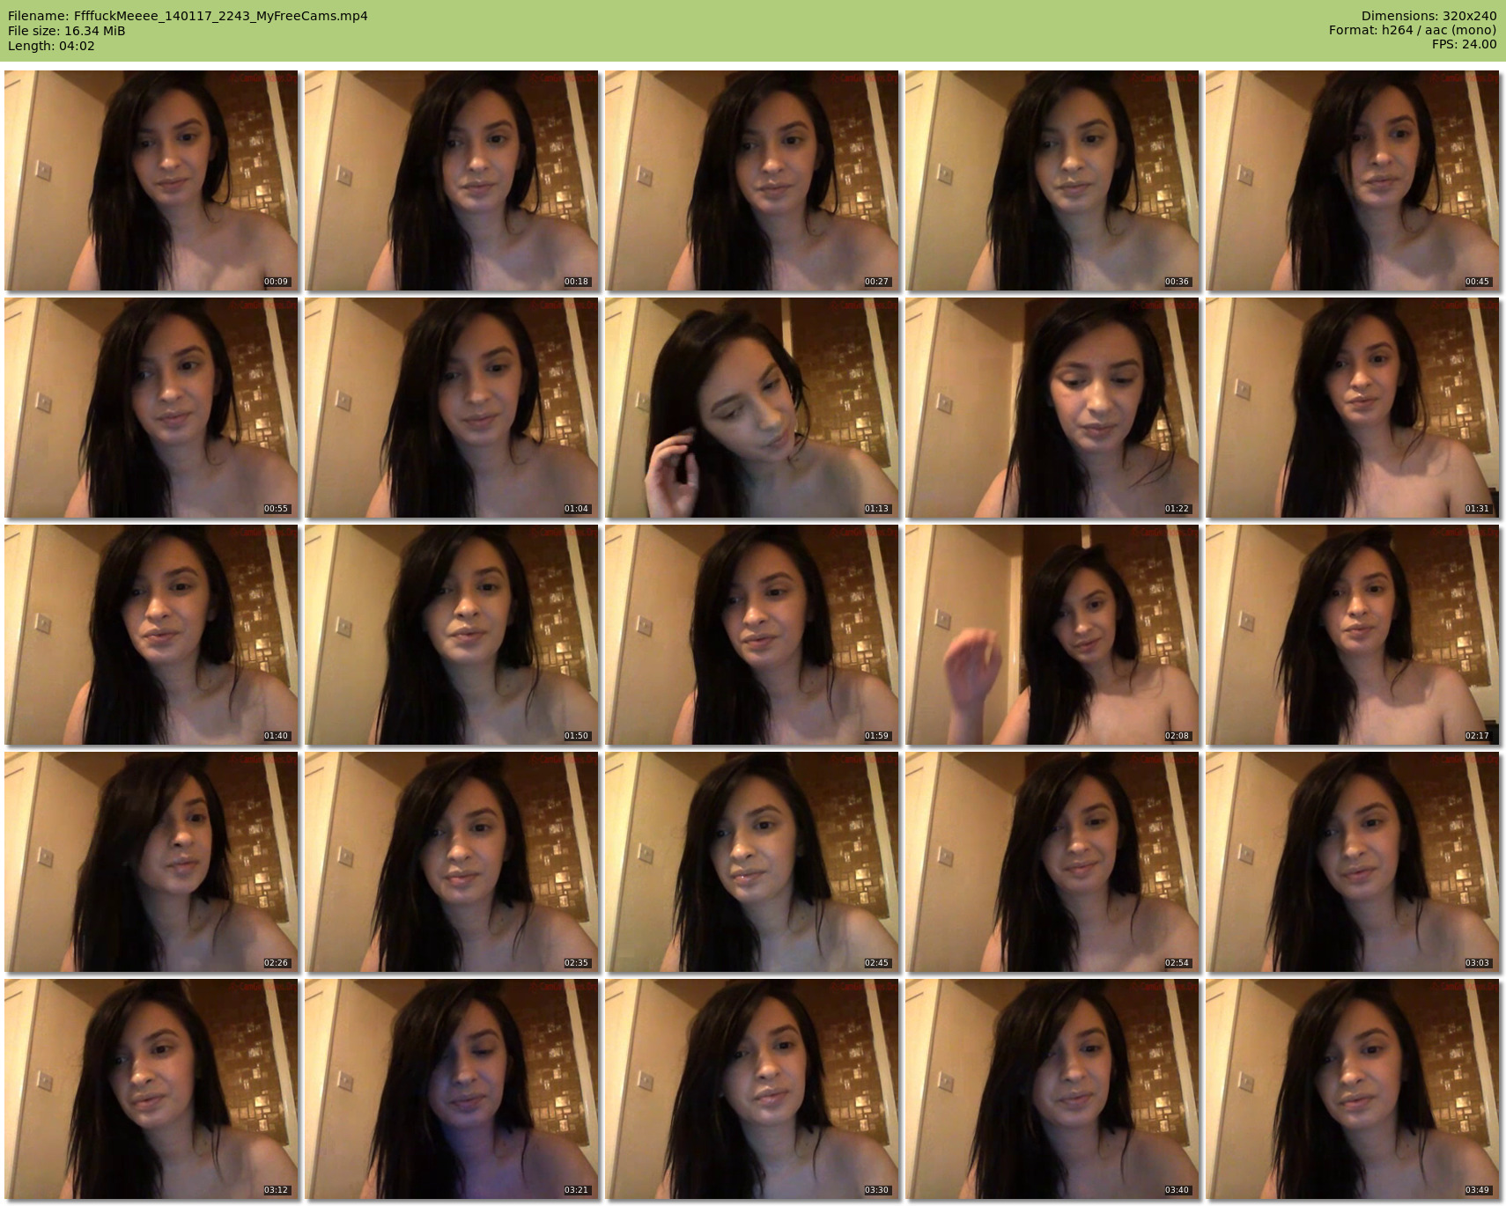Click the Filename line in the header
The width and height of the screenshot is (1506, 1206).
point(188,16)
